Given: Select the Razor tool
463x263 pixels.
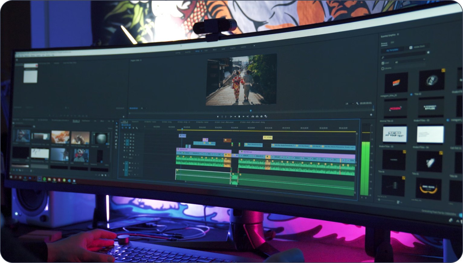Looking at the screenshot, I should (116, 134).
